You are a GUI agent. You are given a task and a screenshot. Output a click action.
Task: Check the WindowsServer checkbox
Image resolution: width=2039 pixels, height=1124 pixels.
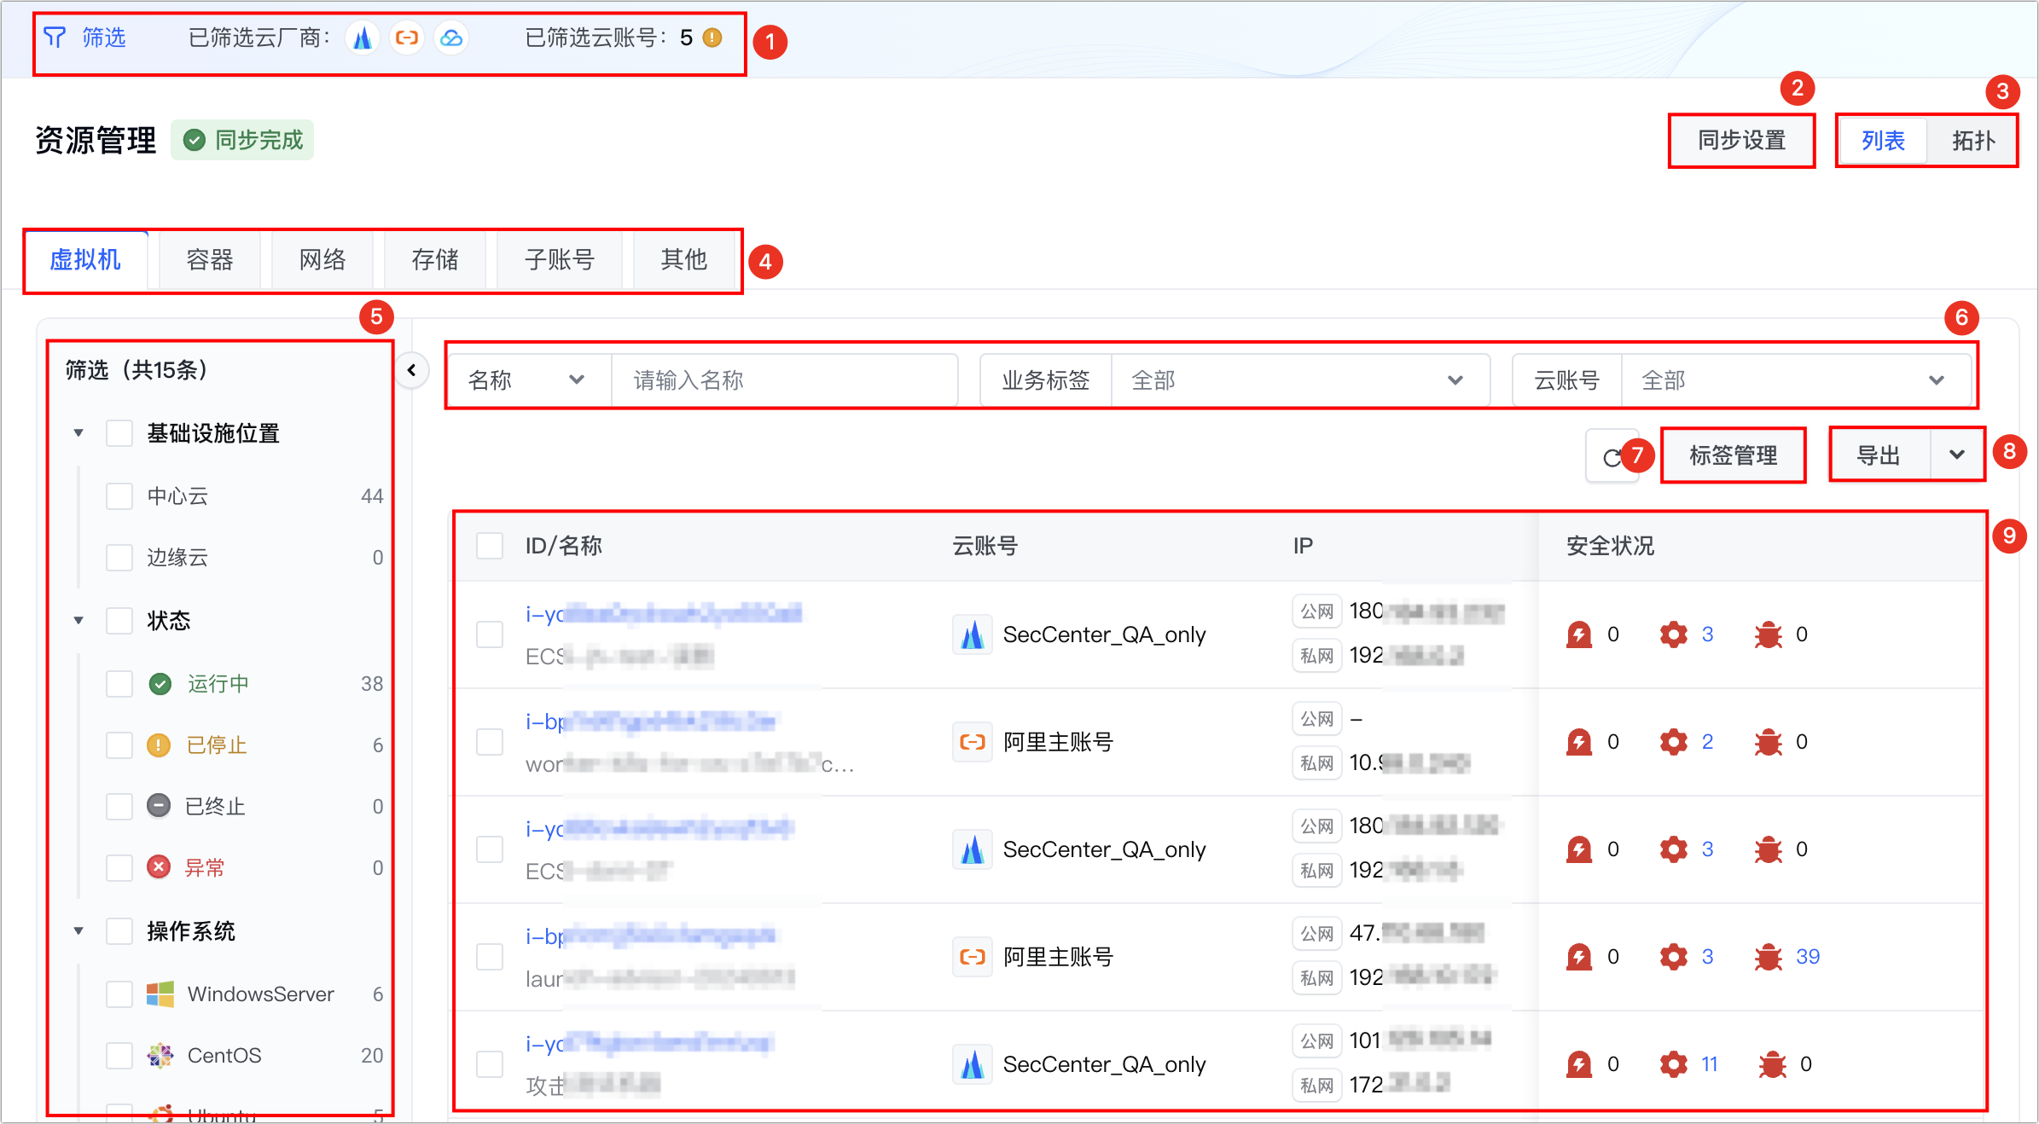[119, 994]
